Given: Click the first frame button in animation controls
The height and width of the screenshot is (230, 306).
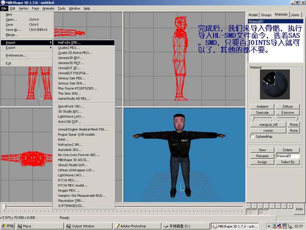Looking at the screenshot, I should pyautogui.click(x=249, y=206).
